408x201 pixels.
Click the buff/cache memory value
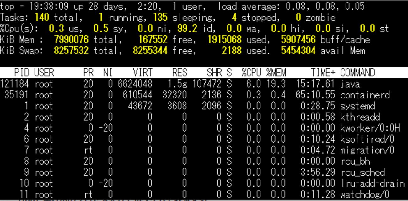coord(299,39)
